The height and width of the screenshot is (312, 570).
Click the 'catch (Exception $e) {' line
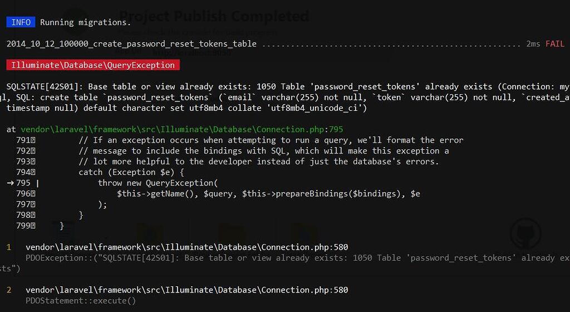click(x=131, y=172)
